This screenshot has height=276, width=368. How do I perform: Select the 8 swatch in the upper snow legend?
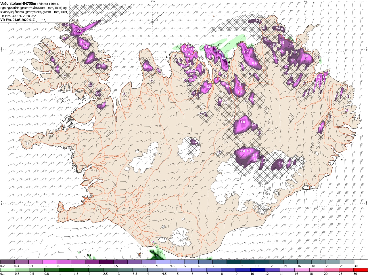pos(233,262)
